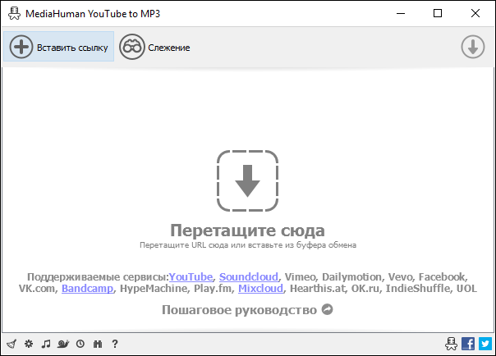Click the MediaHuman mascot icon at bottom right

[x=450, y=344]
